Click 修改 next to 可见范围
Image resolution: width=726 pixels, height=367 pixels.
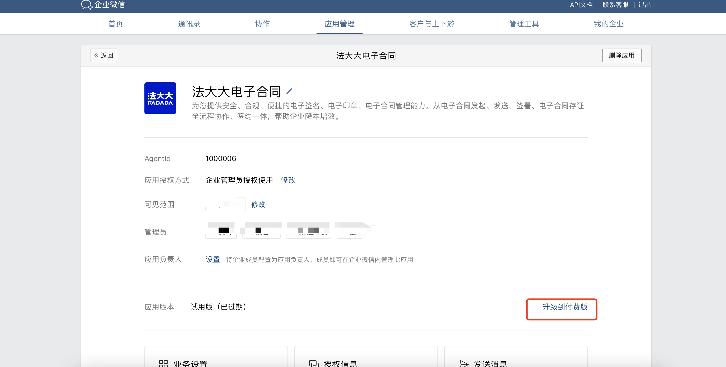pyautogui.click(x=258, y=204)
